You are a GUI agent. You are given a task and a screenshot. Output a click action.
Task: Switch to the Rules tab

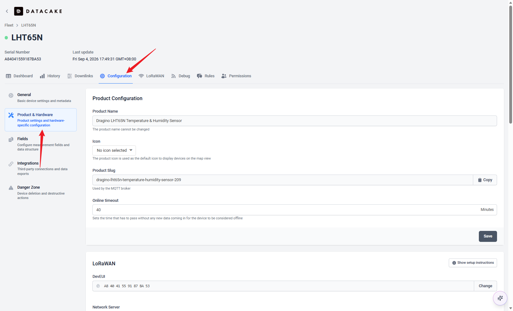(206, 76)
